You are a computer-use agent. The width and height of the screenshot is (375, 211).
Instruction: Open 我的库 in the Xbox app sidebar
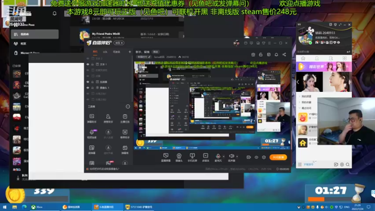point(35,34)
